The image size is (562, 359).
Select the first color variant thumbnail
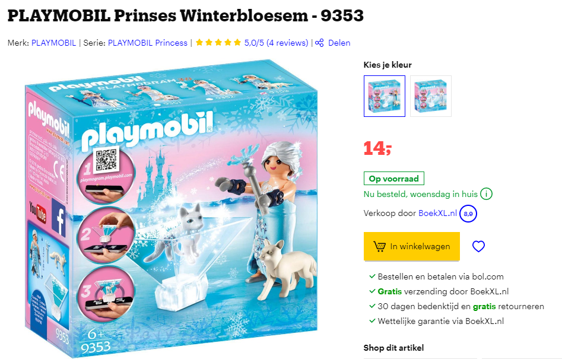coord(384,96)
